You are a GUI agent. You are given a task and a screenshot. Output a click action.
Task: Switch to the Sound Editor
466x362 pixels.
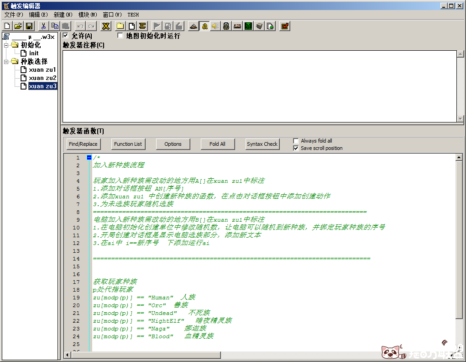215,26
